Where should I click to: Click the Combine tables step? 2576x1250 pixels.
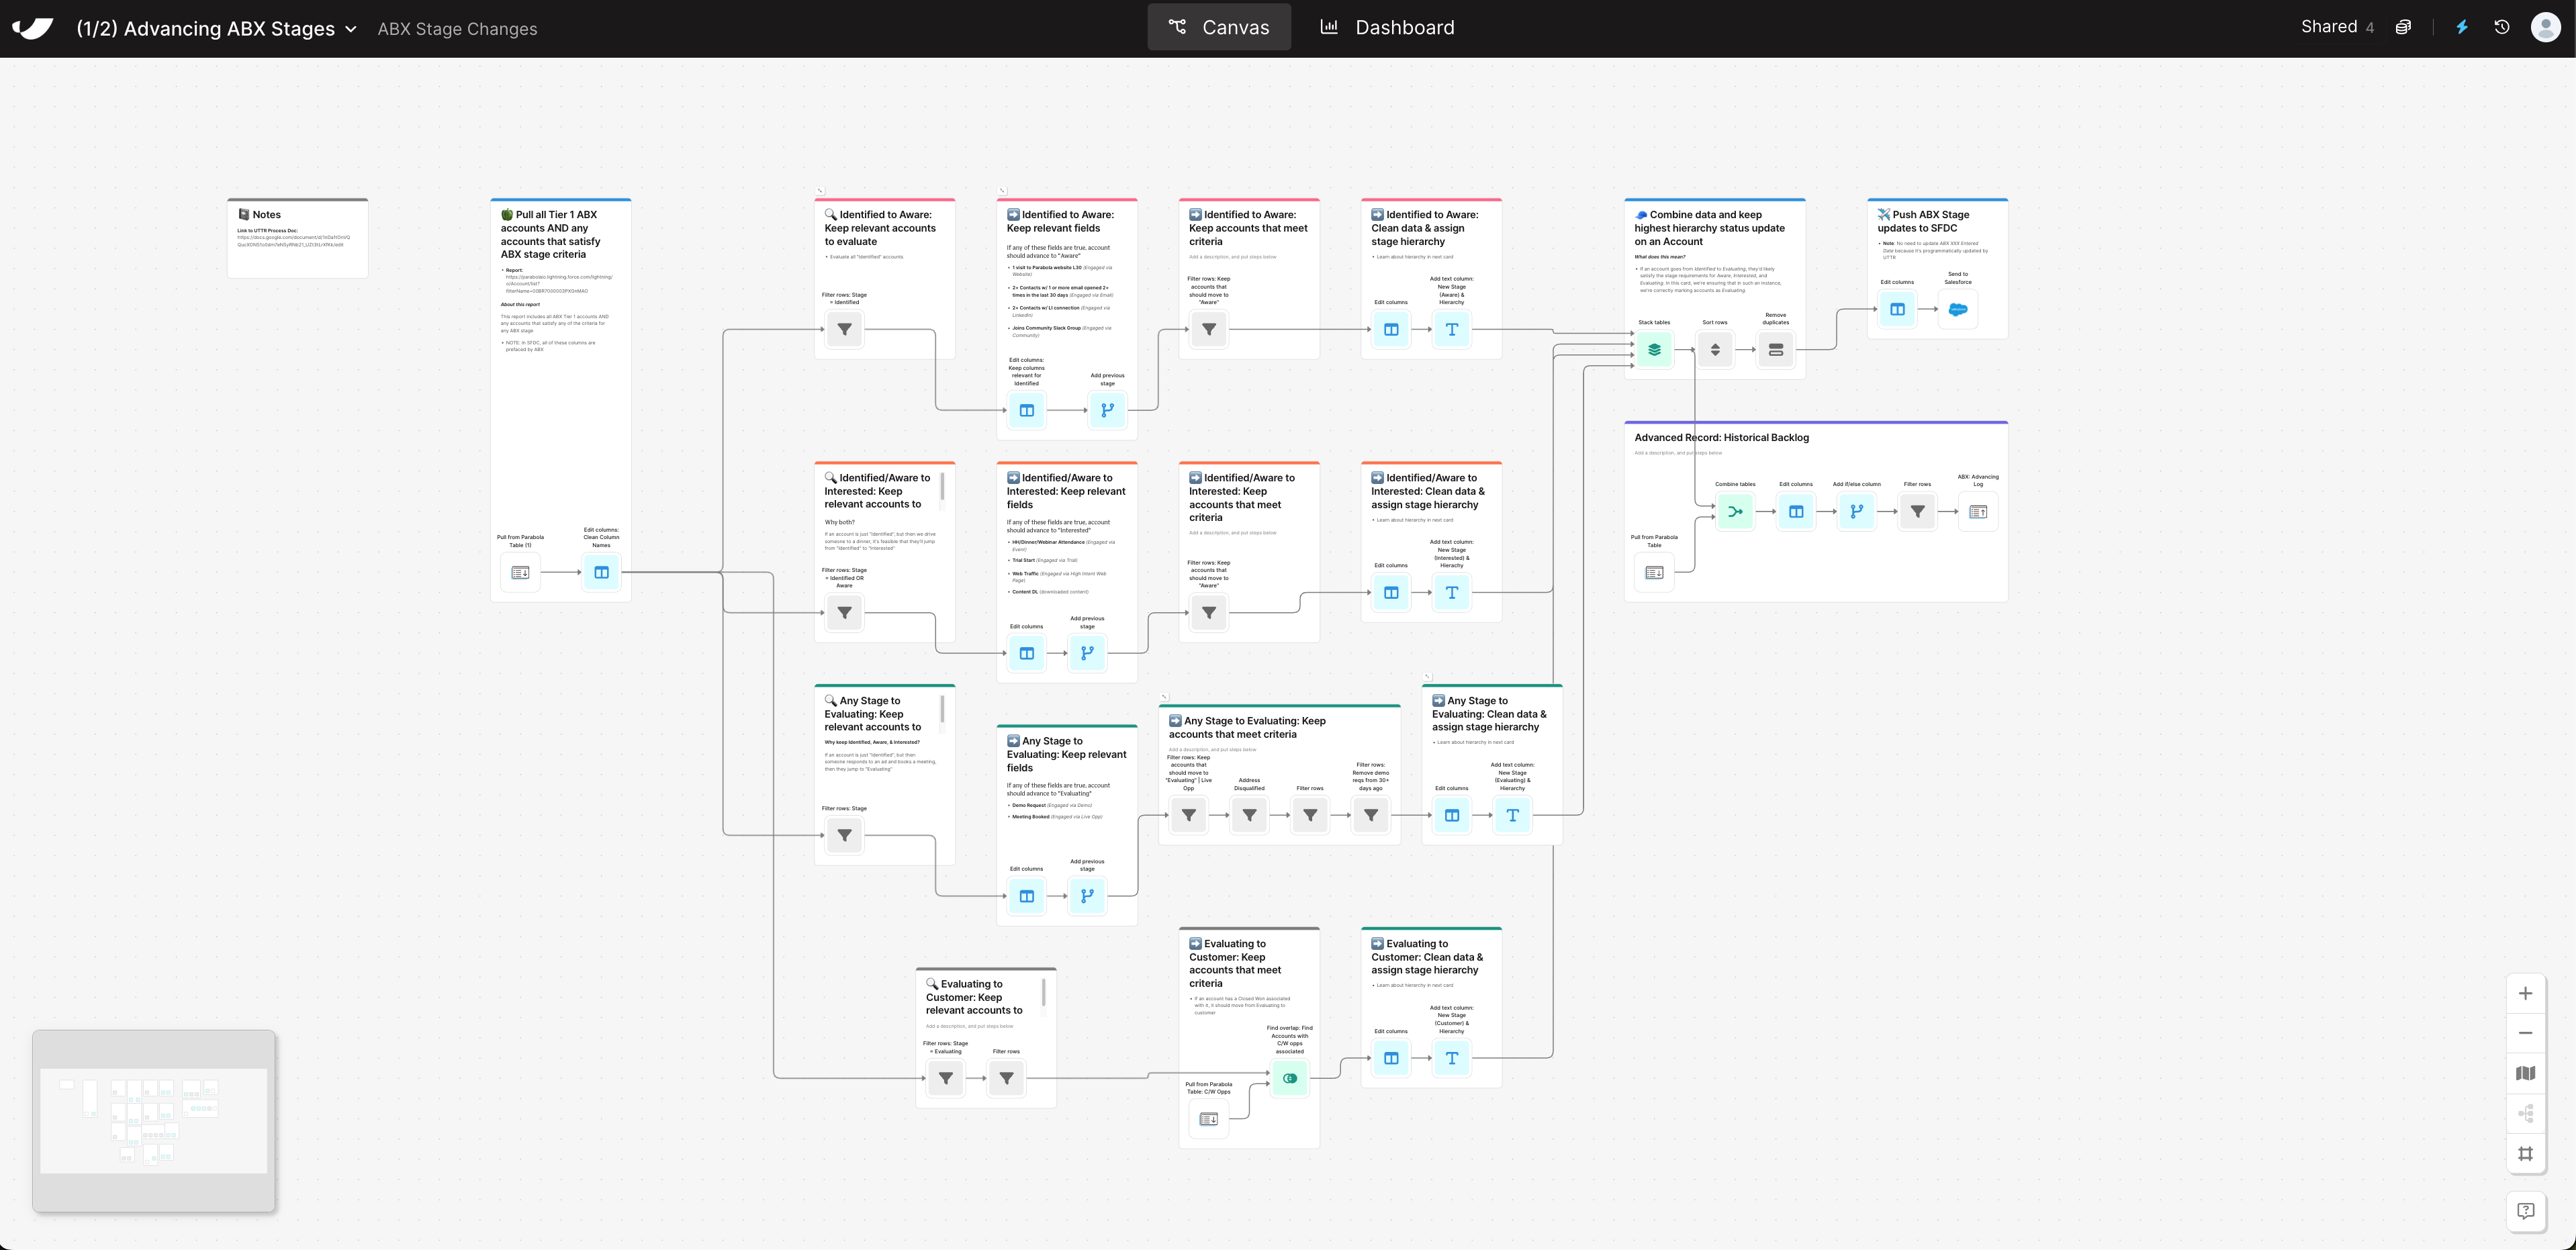coord(1735,511)
